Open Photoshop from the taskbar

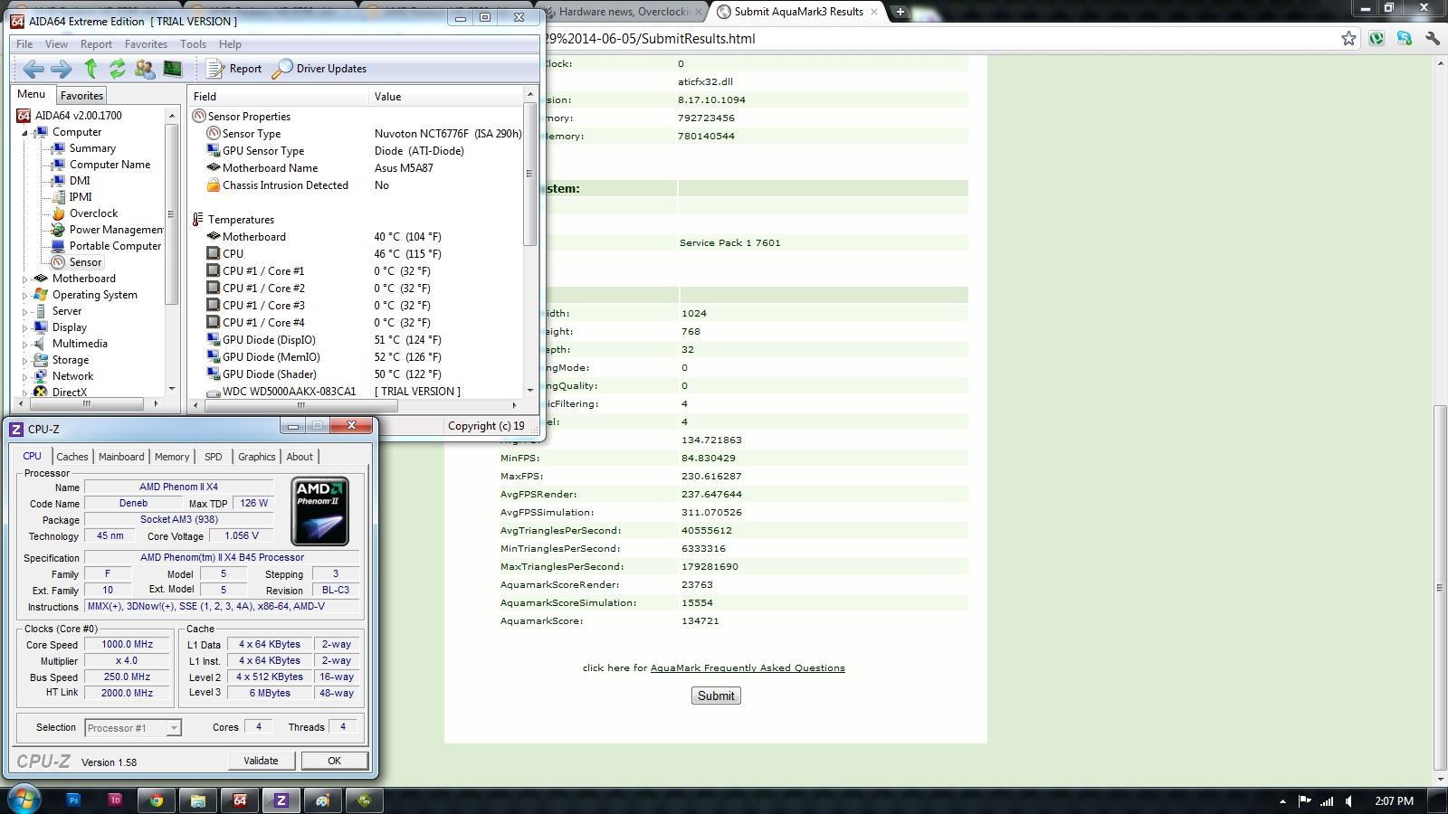pos(73,800)
